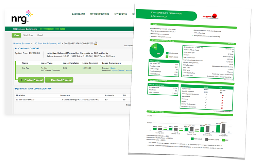The width and height of the screenshot is (255, 162).
Task: Click the Download Quote link
Action: tap(115, 70)
